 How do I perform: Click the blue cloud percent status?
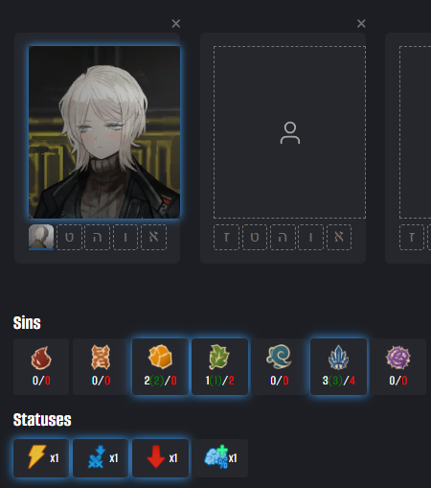pos(219,458)
